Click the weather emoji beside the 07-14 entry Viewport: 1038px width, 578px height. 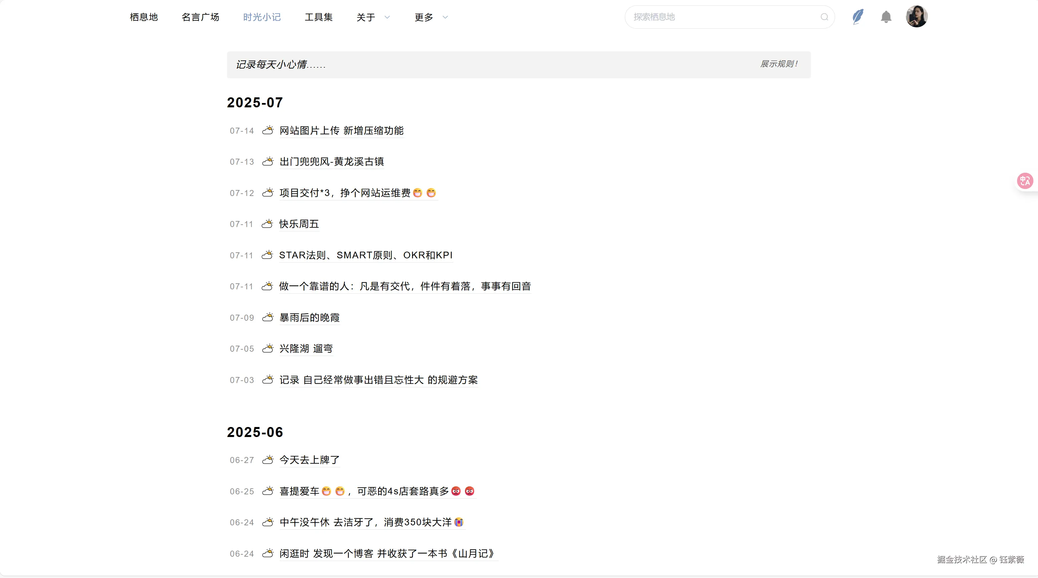pyautogui.click(x=268, y=130)
